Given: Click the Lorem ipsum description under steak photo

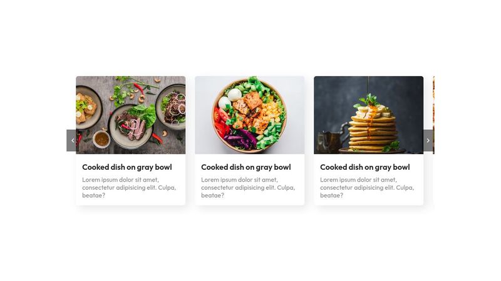Looking at the screenshot, I should click(x=129, y=188).
